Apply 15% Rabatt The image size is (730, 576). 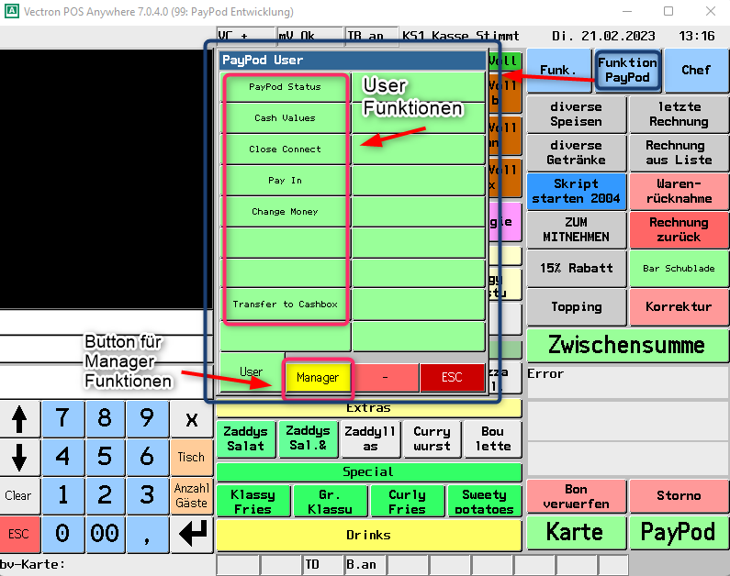click(x=577, y=268)
